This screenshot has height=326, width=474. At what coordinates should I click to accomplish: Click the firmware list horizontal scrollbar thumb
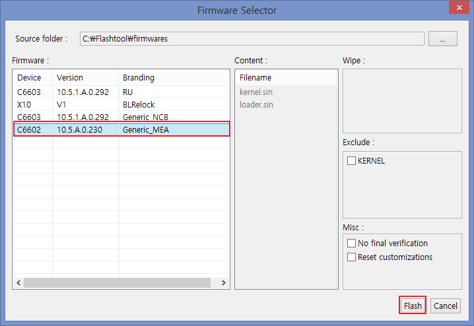[x=118, y=283]
